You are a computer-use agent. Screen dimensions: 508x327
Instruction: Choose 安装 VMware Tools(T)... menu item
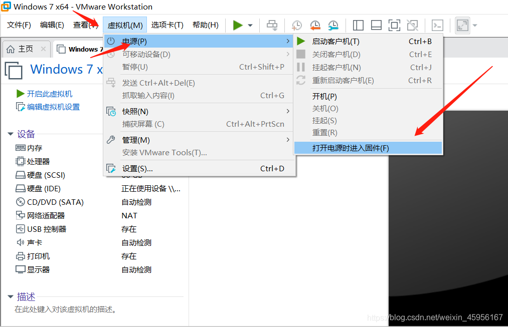coord(199,152)
